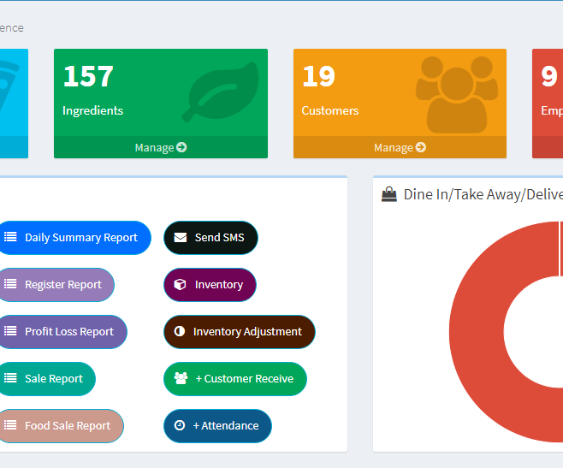Open Manage link under Customers
This screenshot has width=563, height=468.
point(400,147)
